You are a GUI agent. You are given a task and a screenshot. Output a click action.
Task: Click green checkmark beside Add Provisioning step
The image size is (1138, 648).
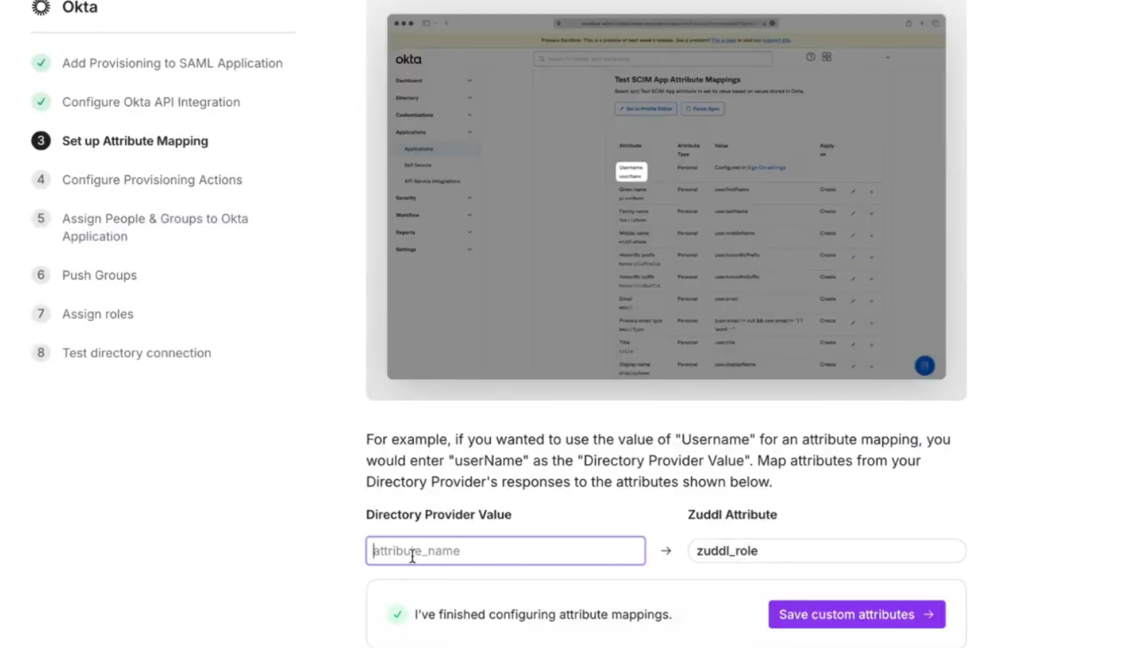point(41,63)
